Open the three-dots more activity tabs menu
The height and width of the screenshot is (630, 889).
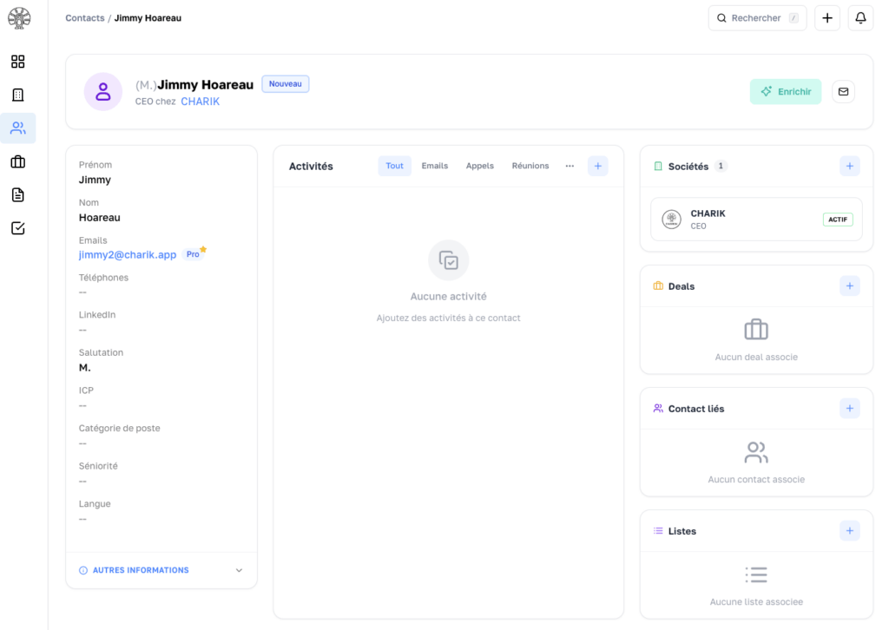570,166
